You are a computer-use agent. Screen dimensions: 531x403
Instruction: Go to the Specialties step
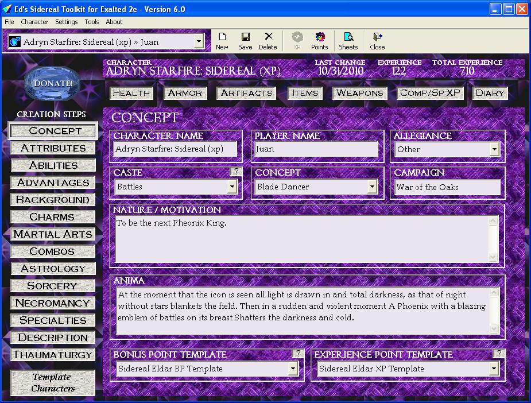(53, 320)
